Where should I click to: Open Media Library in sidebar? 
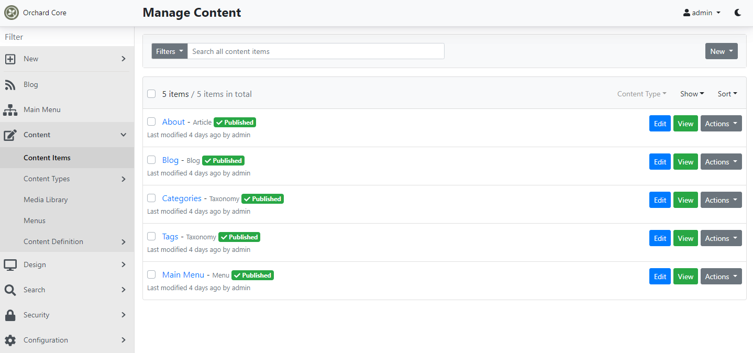(x=67, y=200)
